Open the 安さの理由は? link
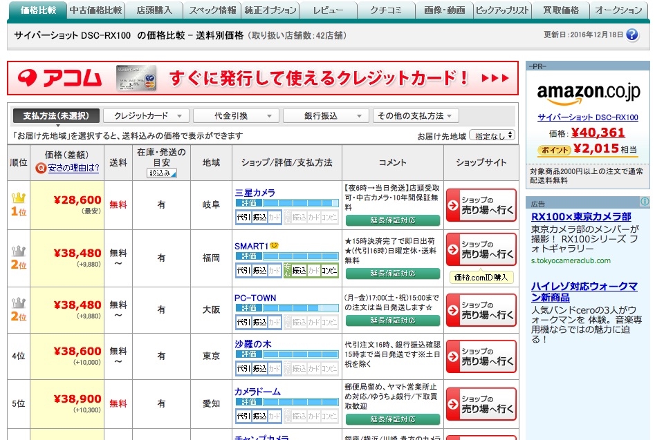 73,168
